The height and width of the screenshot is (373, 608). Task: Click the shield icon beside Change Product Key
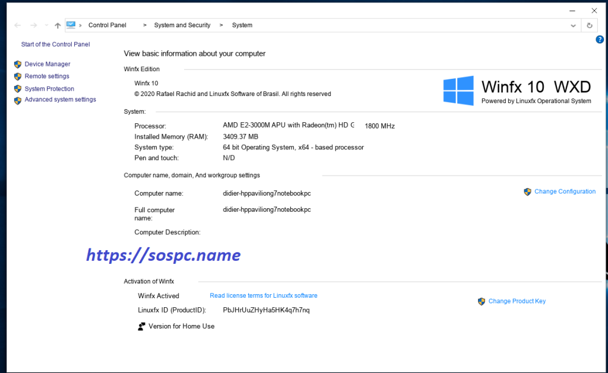tap(482, 301)
